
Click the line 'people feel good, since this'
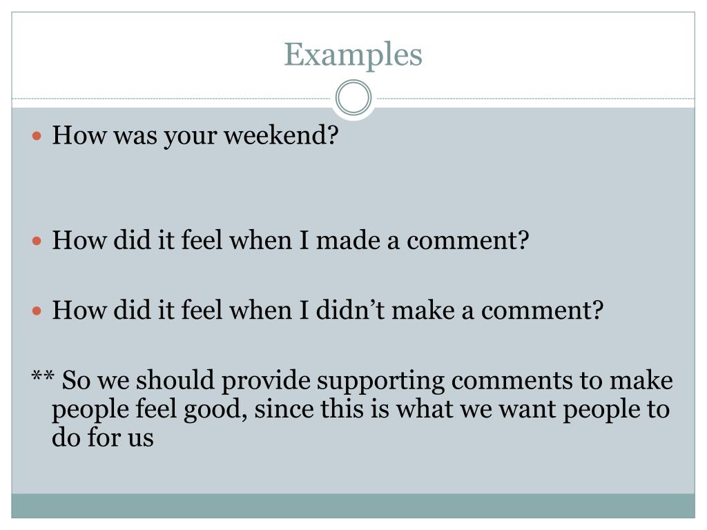click(x=360, y=410)
